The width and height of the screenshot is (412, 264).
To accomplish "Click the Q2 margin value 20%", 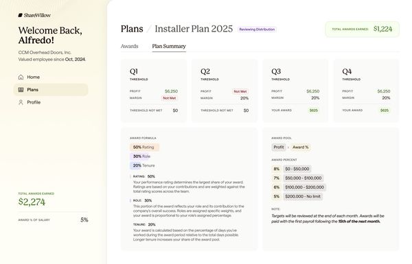I will coord(244,98).
